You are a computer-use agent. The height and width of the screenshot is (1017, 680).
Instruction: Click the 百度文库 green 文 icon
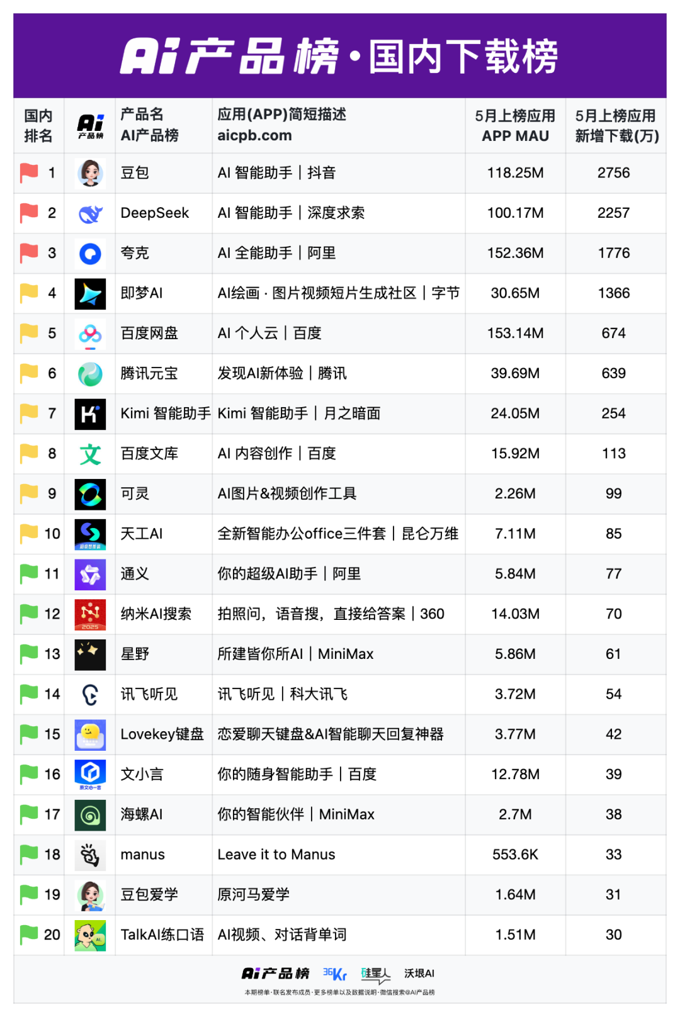click(x=90, y=454)
